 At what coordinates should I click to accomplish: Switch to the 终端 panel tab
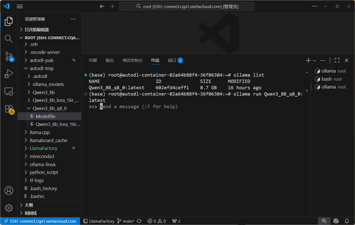pyautogui.click(x=155, y=60)
